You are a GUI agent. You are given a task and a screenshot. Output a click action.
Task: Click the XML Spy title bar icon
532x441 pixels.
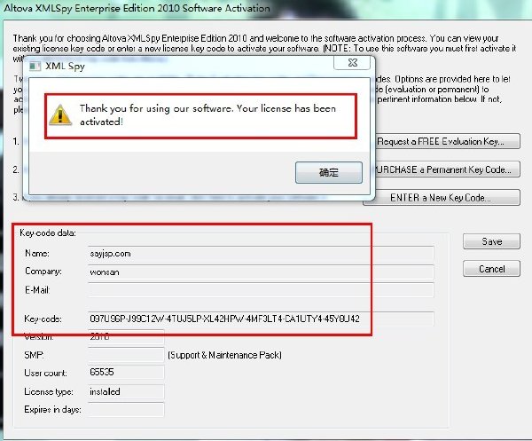click(35, 66)
